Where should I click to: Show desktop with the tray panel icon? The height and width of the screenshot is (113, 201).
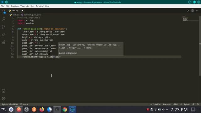tap(193, 110)
